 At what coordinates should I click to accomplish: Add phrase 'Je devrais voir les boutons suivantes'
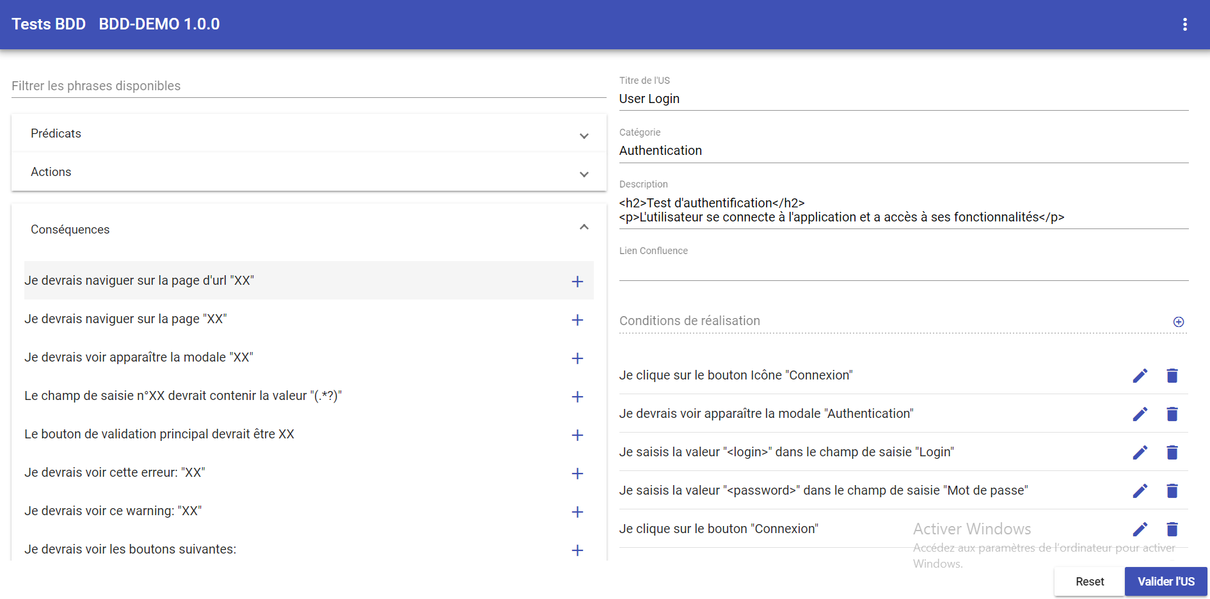tap(577, 550)
